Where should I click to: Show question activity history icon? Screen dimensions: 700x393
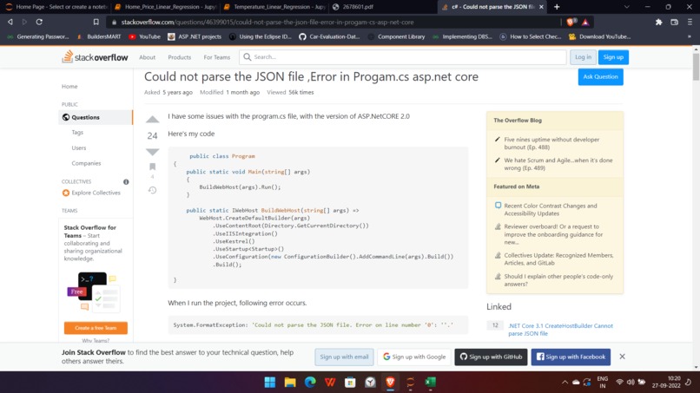click(x=152, y=190)
